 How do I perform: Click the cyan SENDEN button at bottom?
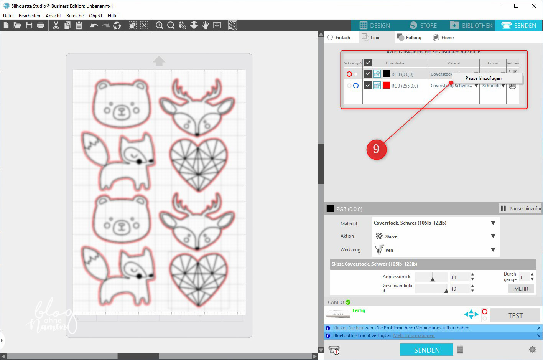(x=426, y=350)
